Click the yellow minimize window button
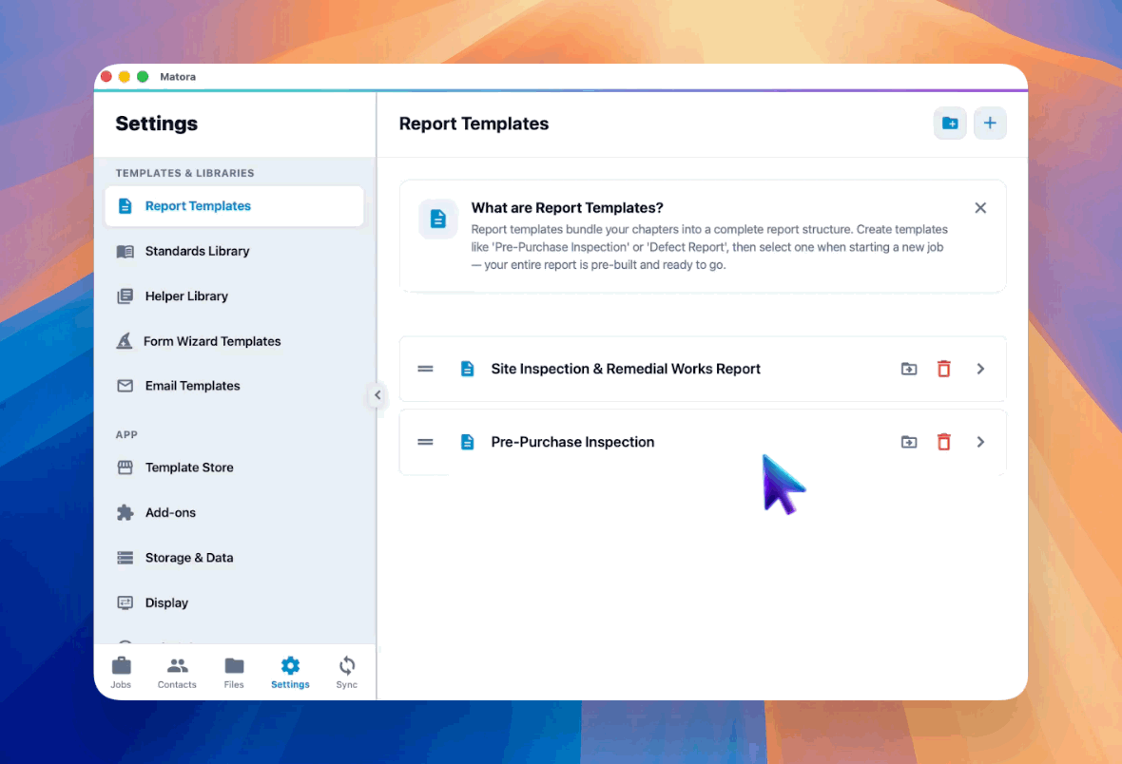The width and height of the screenshot is (1122, 764). pos(124,77)
